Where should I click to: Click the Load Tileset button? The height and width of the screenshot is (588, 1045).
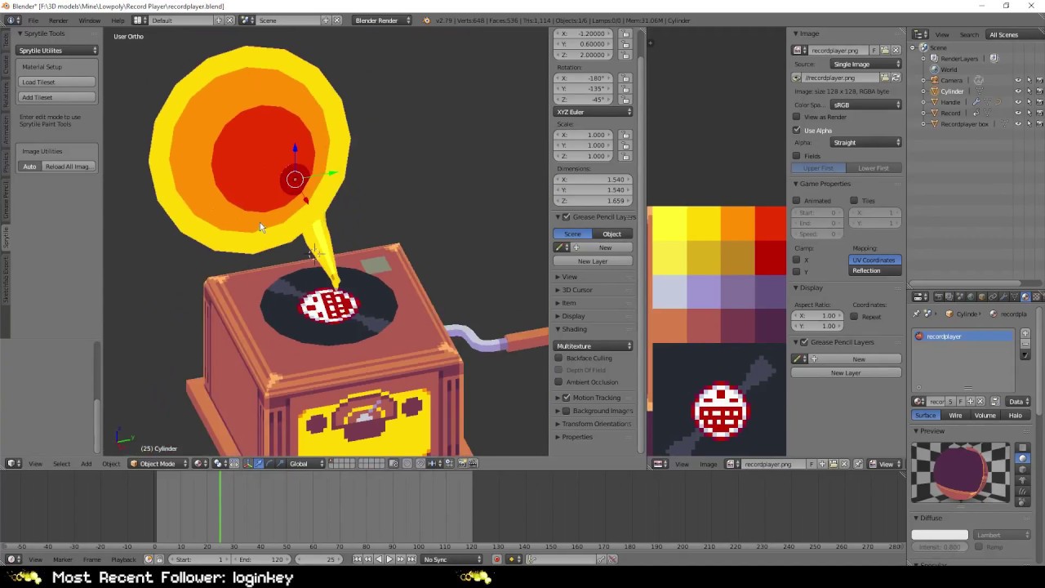pyautogui.click(x=57, y=82)
